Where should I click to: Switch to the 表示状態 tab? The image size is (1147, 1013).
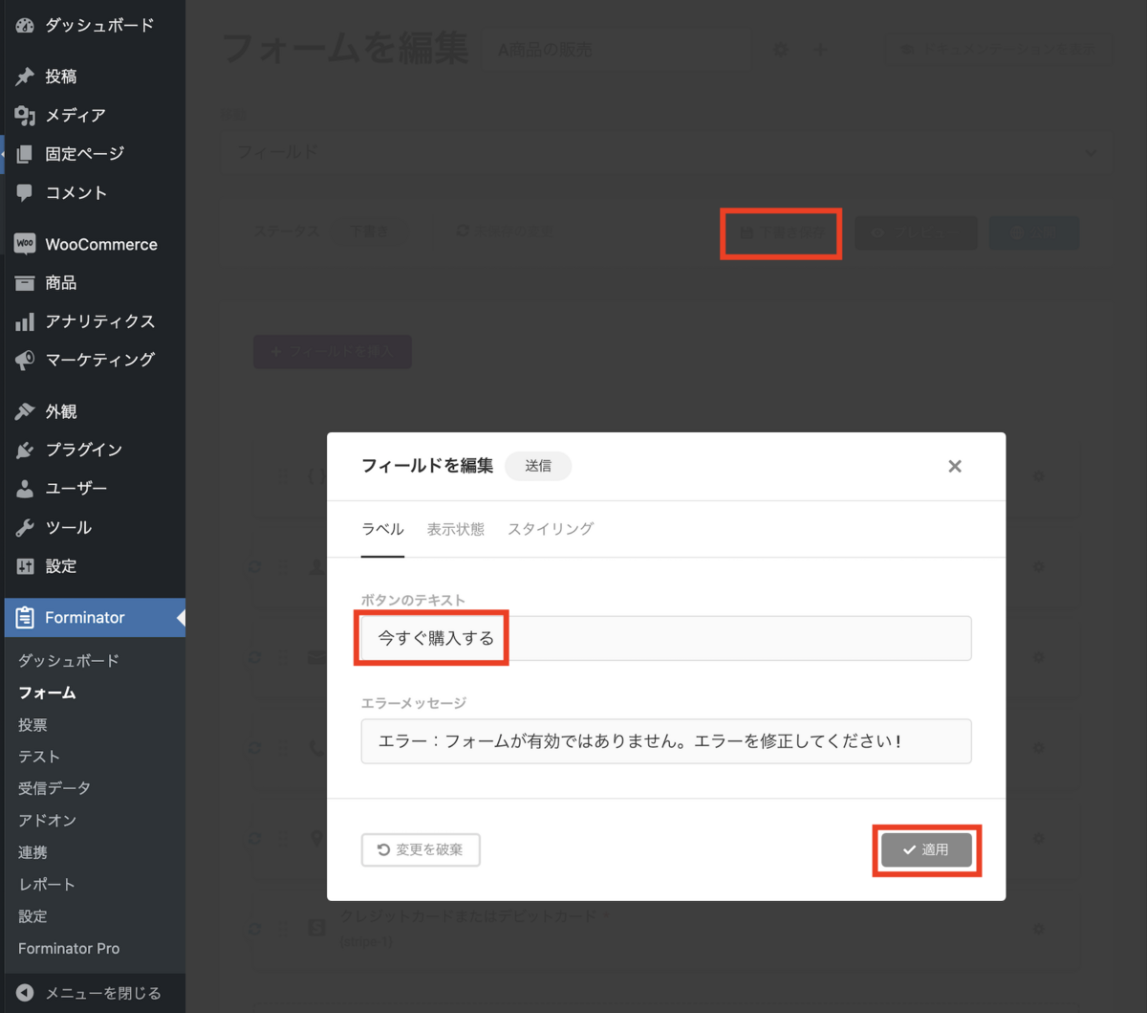456,529
